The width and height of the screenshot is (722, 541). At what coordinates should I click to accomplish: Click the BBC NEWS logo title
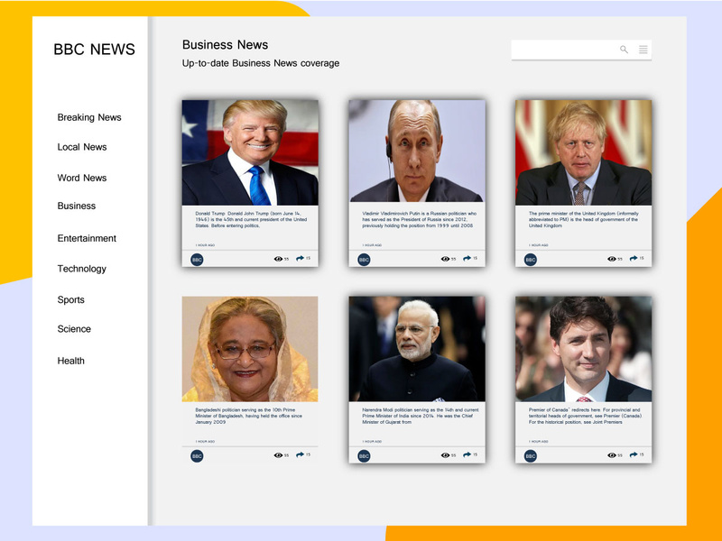pyautogui.click(x=94, y=50)
